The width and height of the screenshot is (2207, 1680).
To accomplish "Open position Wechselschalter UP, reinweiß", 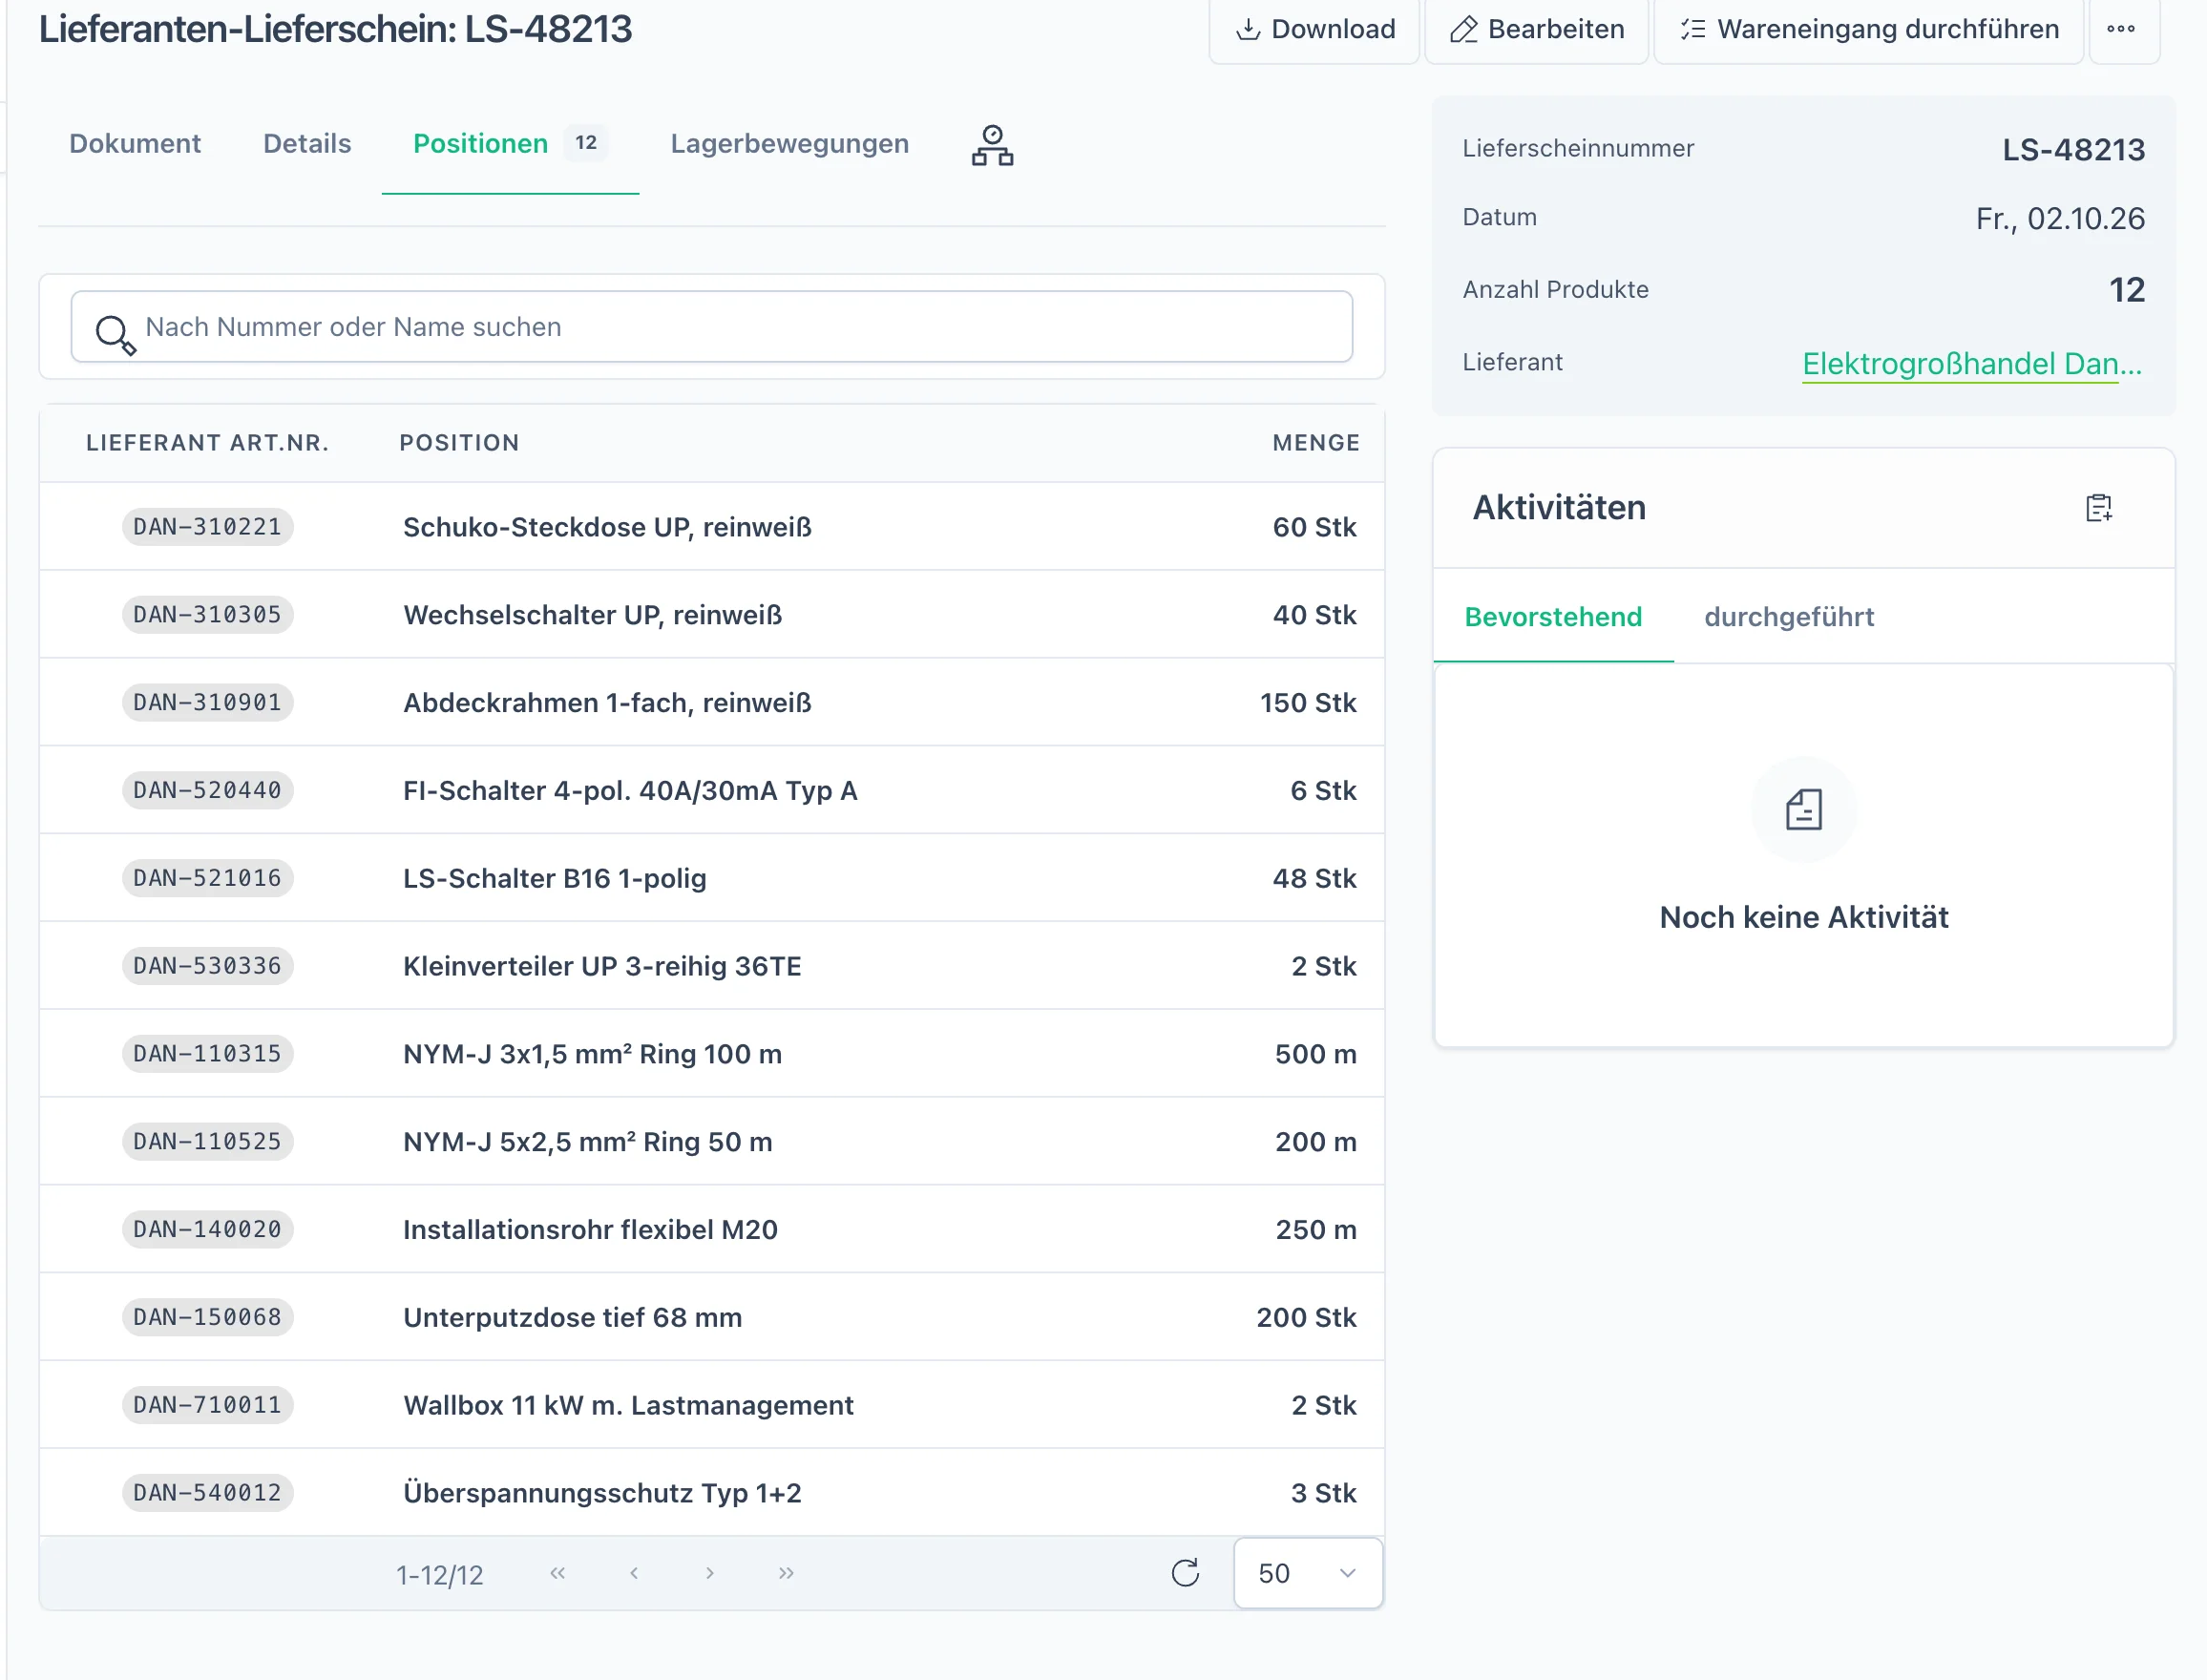I will [593, 615].
